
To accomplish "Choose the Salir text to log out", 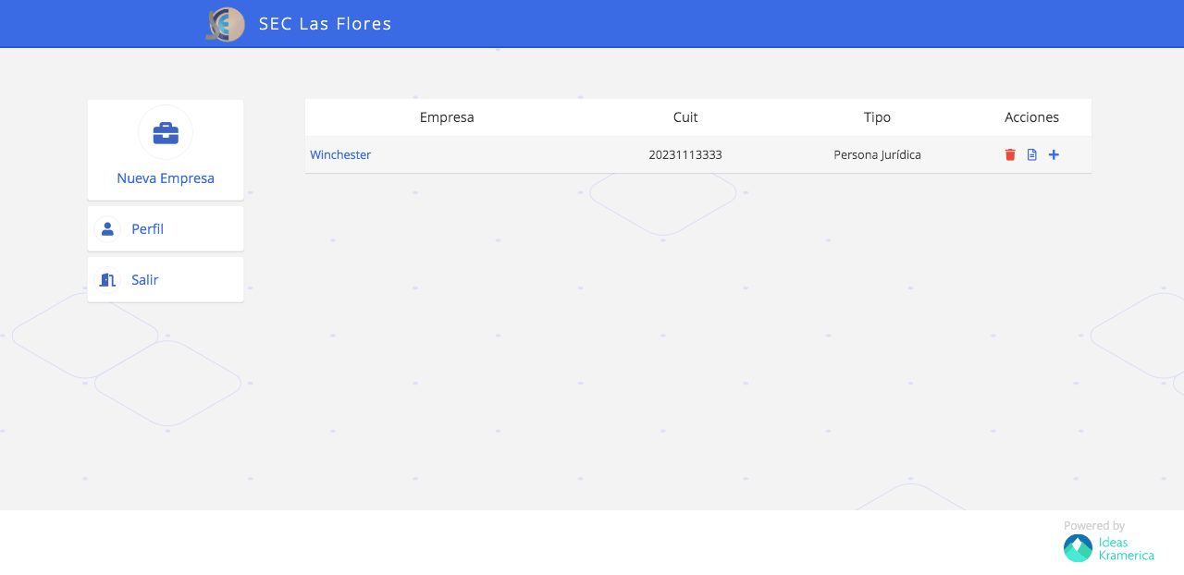I will click(x=144, y=279).
